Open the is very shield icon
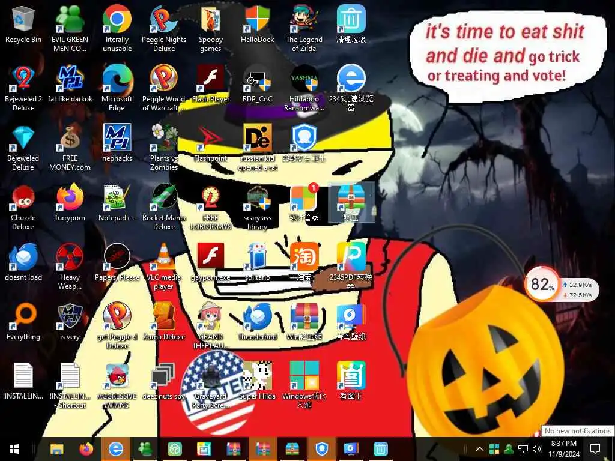Viewport: 615px width, 461px height. point(70,322)
